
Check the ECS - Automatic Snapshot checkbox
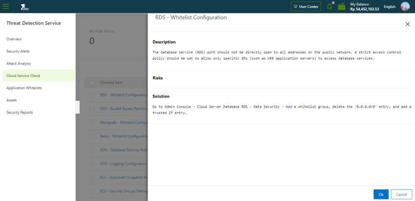coord(92,177)
